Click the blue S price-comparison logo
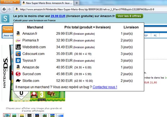Image resolution: width=167 pixels, height=117 pixels. pos(5,18)
